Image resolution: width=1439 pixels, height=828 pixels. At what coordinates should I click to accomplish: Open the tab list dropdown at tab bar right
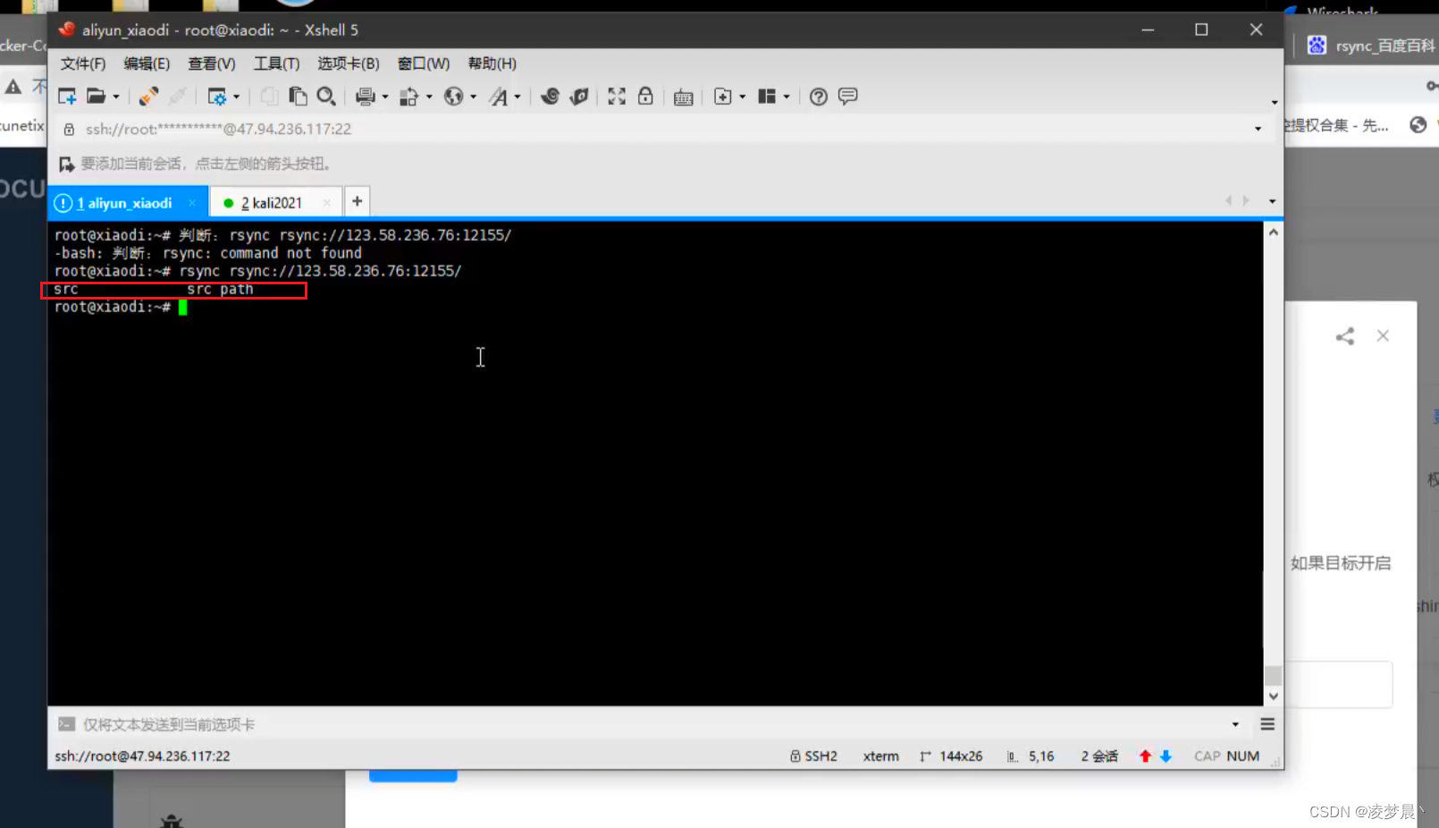click(x=1272, y=201)
